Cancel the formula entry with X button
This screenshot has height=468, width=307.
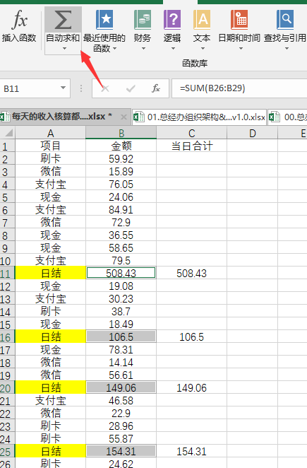(x=105, y=88)
